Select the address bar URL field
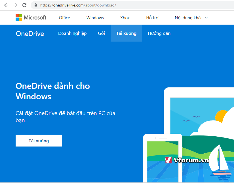234x183 pixels. click(133, 5)
